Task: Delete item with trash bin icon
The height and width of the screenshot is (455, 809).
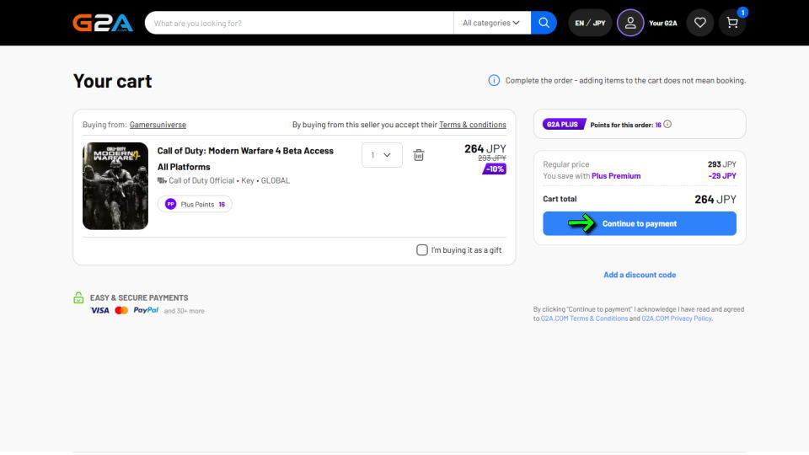Action: click(419, 155)
